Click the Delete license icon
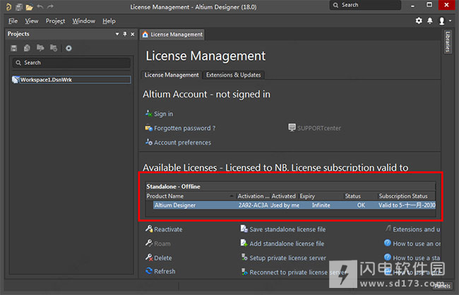This screenshot has height=295, width=459. click(x=149, y=258)
